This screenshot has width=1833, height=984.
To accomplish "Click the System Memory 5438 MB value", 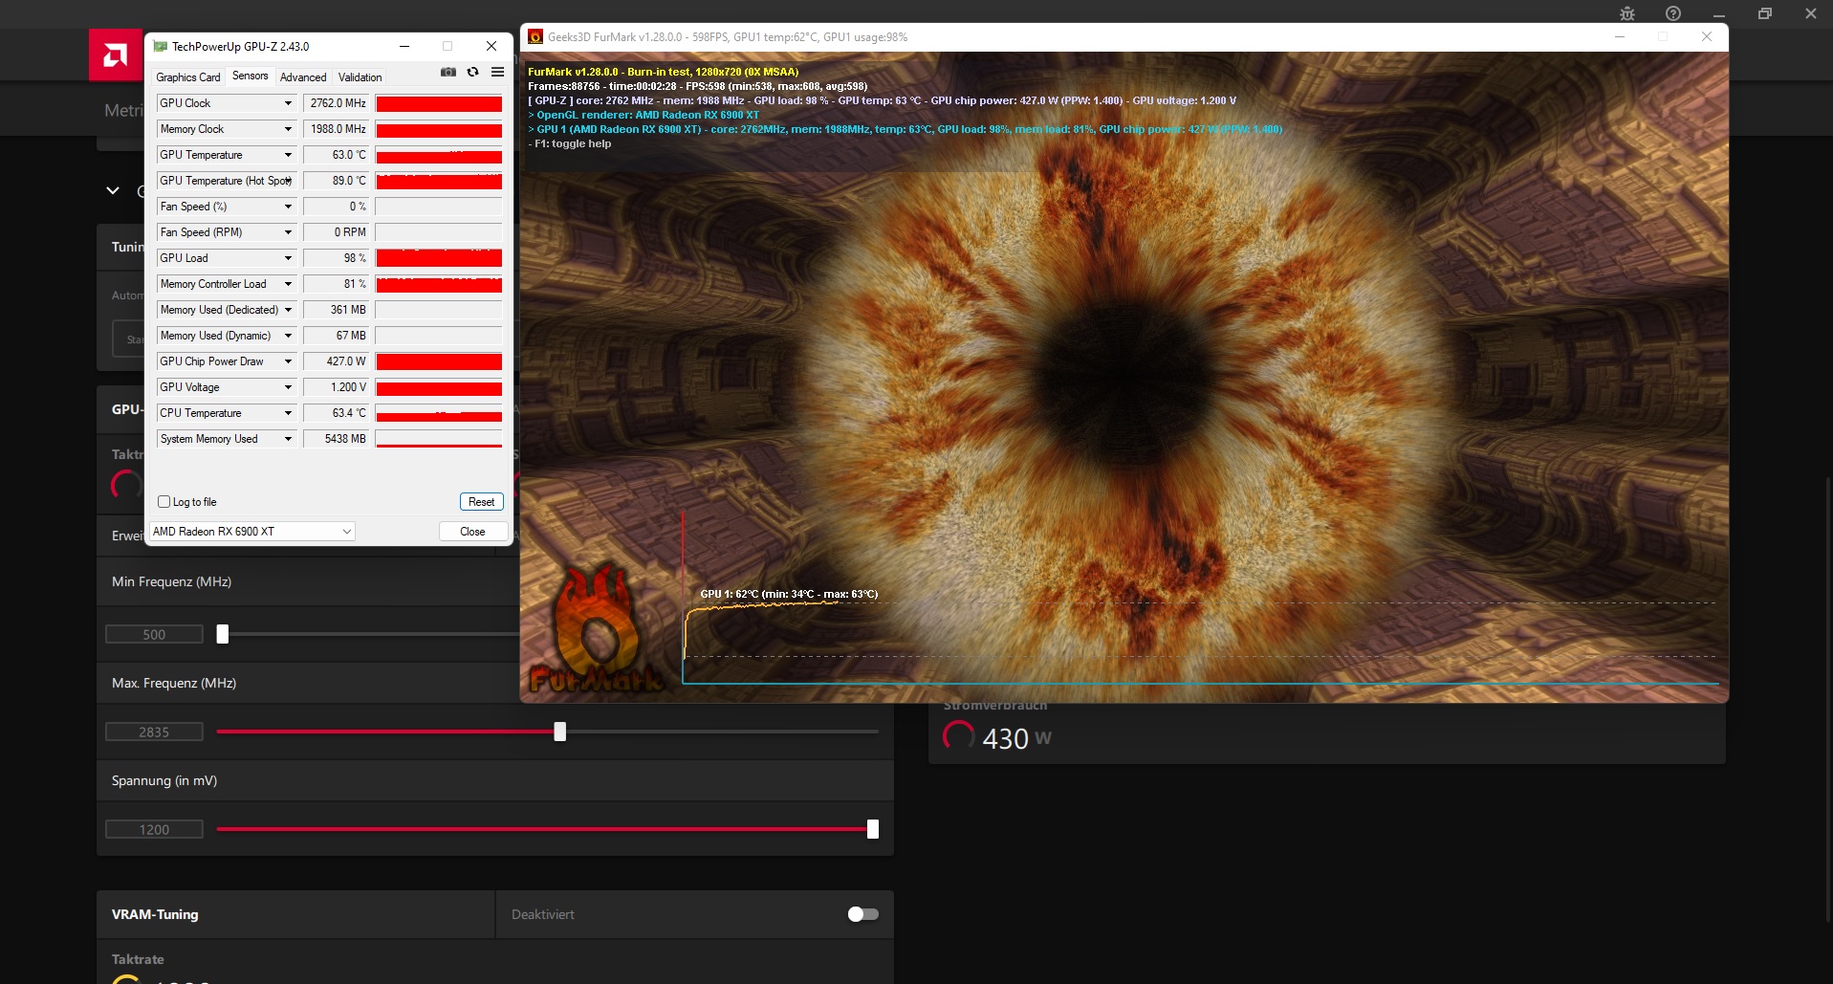I will coord(337,439).
